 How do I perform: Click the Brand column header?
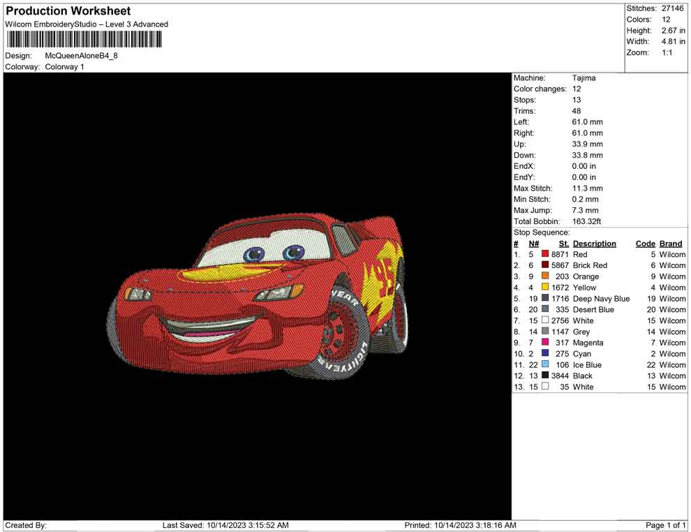(x=671, y=244)
